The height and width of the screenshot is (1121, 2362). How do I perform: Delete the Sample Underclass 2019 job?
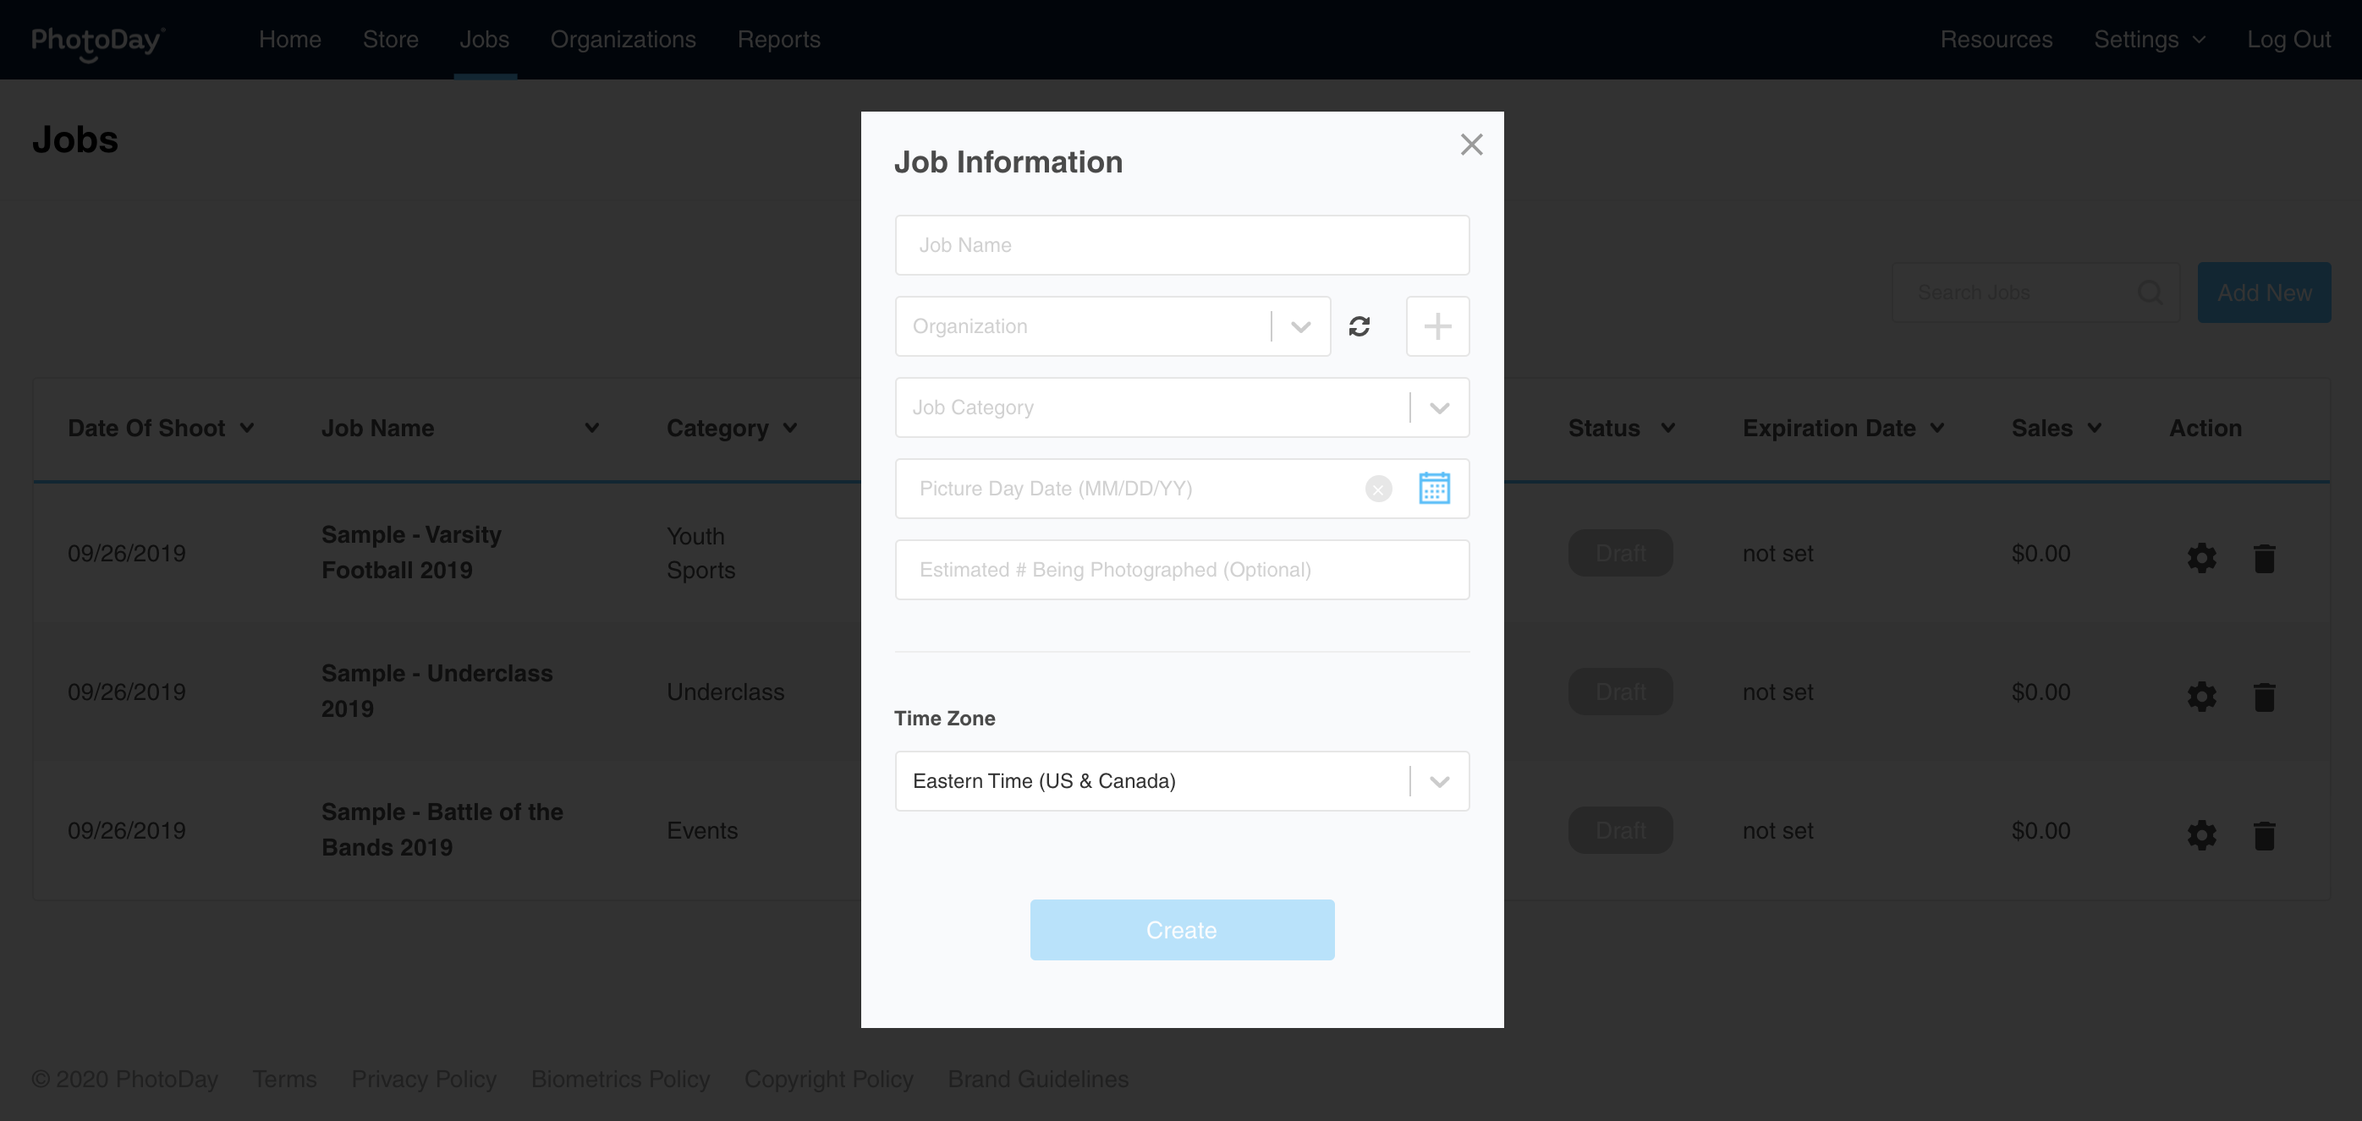tap(2264, 696)
